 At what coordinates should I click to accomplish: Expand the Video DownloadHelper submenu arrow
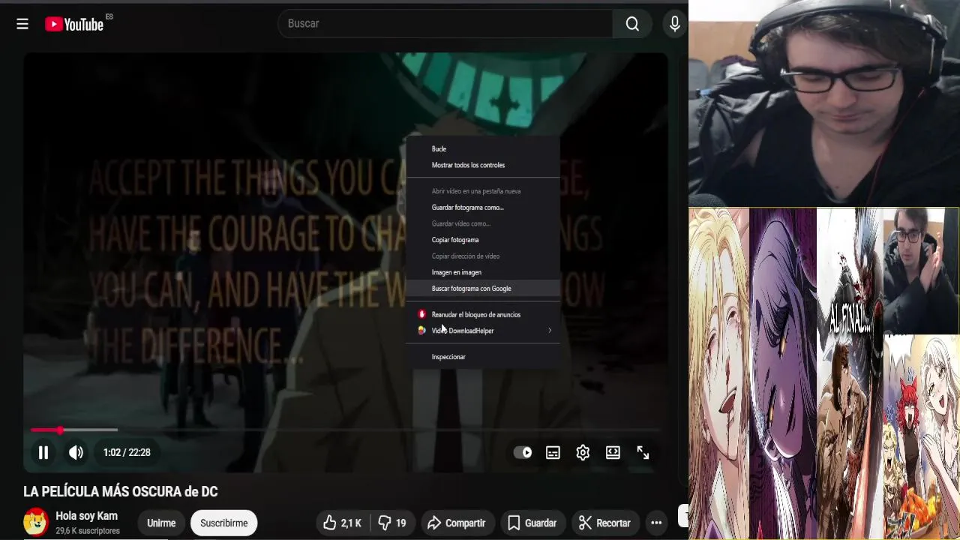tap(550, 331)
